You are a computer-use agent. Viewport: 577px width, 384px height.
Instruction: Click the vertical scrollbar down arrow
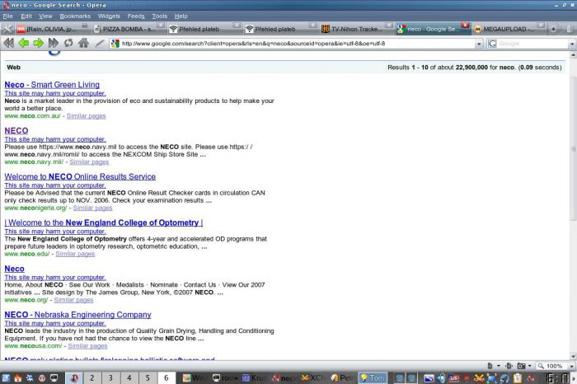tap(573, 357)
